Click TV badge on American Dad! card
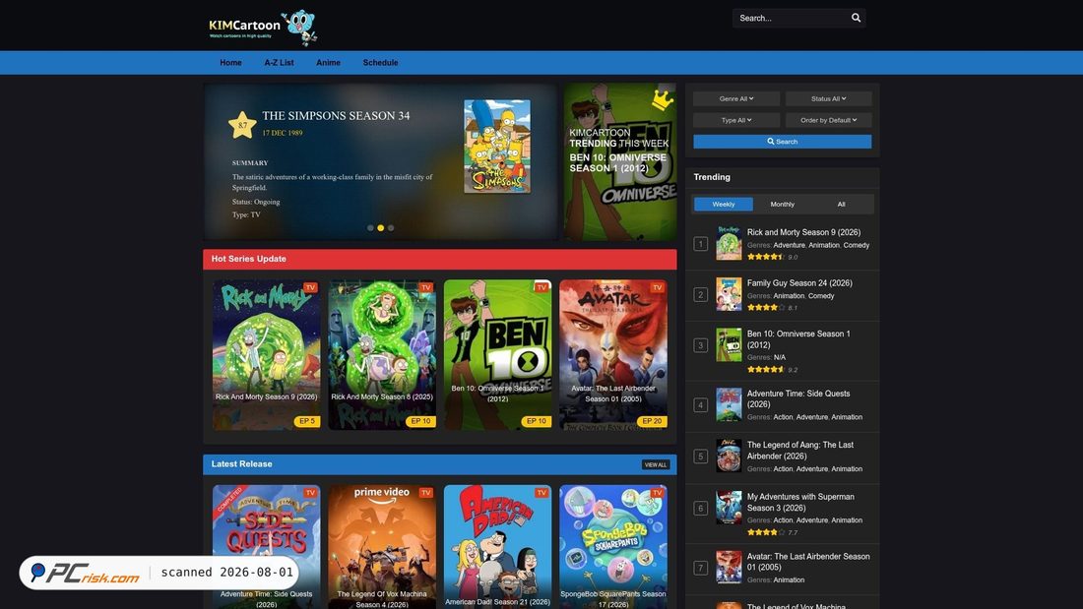Screen dimensions: 1083x609 [x=541, y=493]
